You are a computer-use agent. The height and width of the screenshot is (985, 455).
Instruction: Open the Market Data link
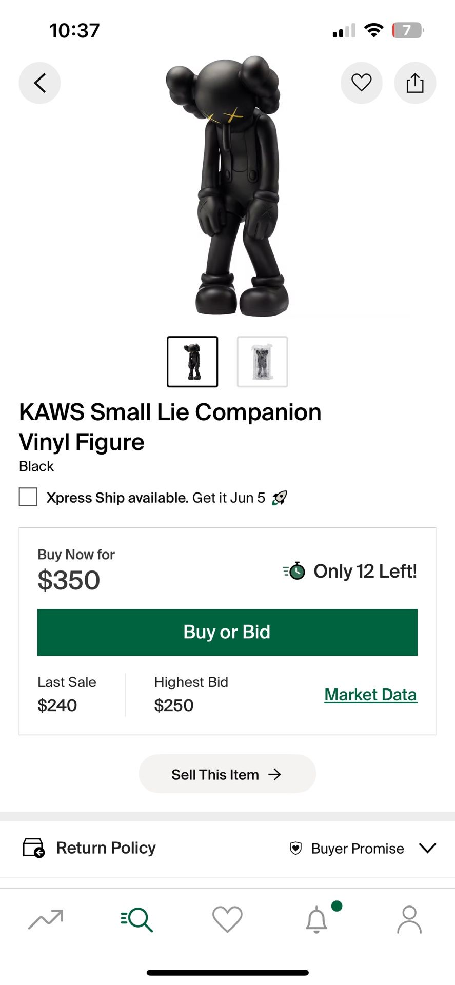[x=370, y=695]
